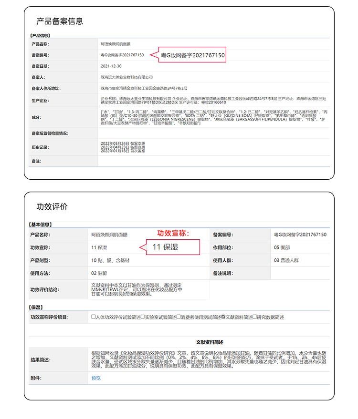The image size is (358, 419).
Task: Click the 使用方法 value 02 驻留
Action: coord(99,273)
